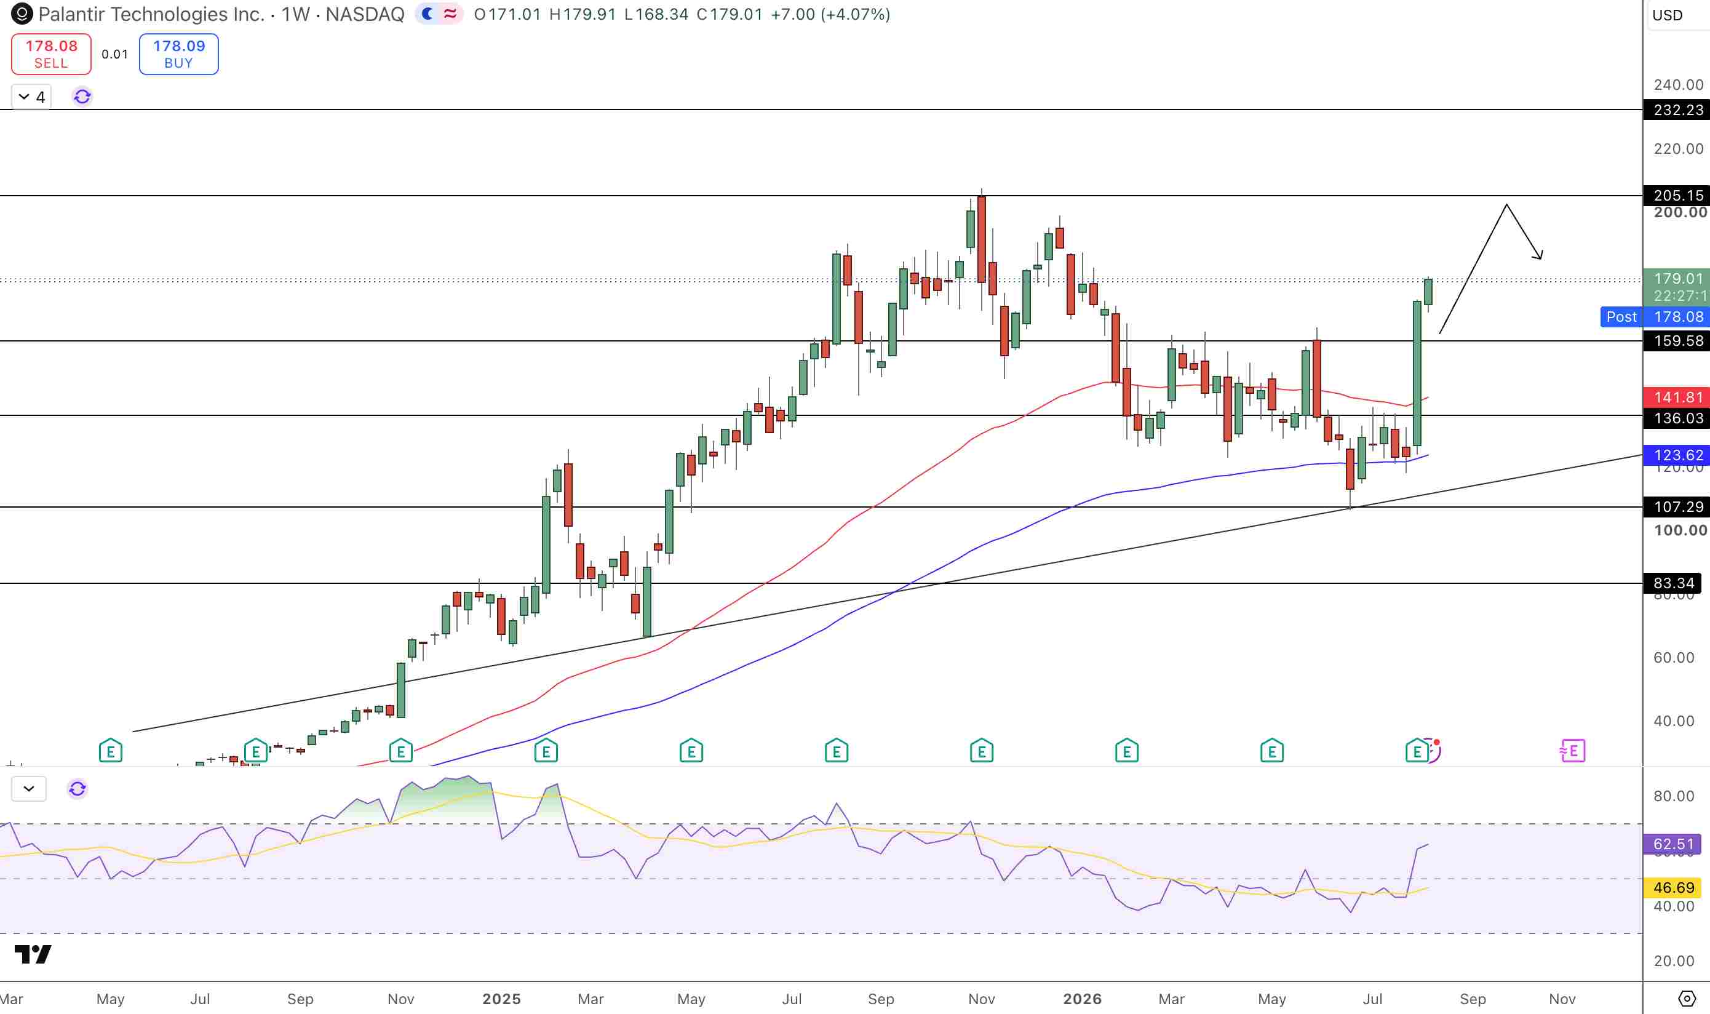The height and width of the screenshot is (1014, 1710).
Task: Click the 20.00 label on the RSI scale
Action: tap(1674, 961)
